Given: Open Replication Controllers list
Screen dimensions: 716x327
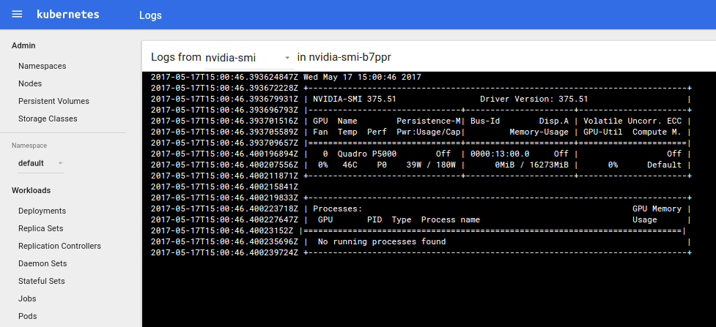Looking at the screenshot, I should point(59,246).
